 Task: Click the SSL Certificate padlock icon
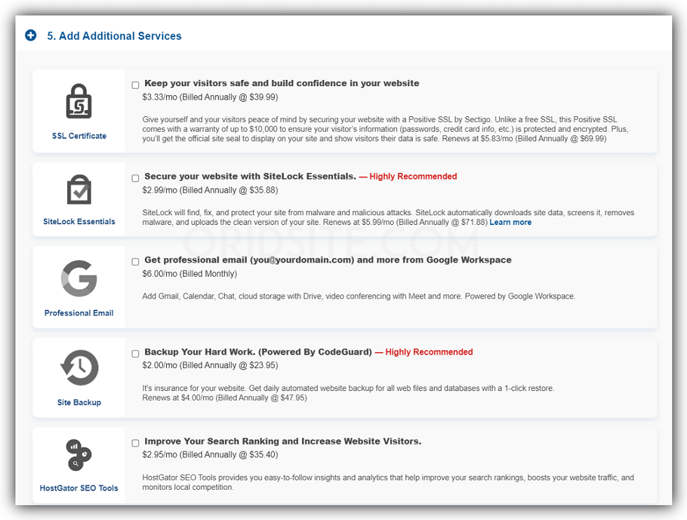tap(79, 101)
